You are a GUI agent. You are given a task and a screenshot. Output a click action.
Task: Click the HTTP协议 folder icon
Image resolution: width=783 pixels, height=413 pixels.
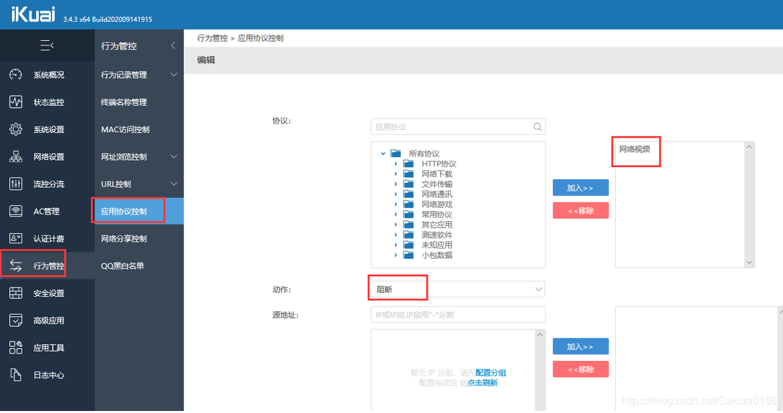coord(408,164)
